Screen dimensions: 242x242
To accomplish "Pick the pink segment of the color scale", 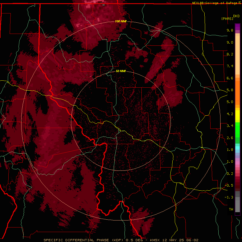I will pyautogui.click(x=237, y=163).
